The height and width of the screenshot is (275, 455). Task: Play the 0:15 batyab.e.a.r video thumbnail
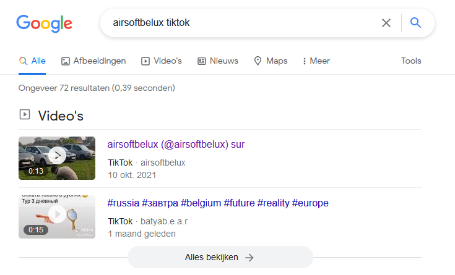pyautogui.click(x=57, y=217)
